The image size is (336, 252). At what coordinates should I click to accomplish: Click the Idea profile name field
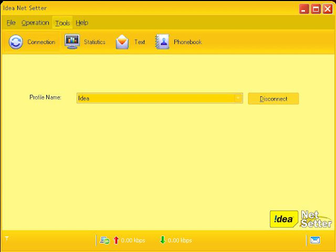point(160,98)
